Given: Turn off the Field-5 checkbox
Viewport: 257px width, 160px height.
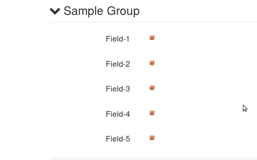Looking at the screenshot, I should click(152, 138).
